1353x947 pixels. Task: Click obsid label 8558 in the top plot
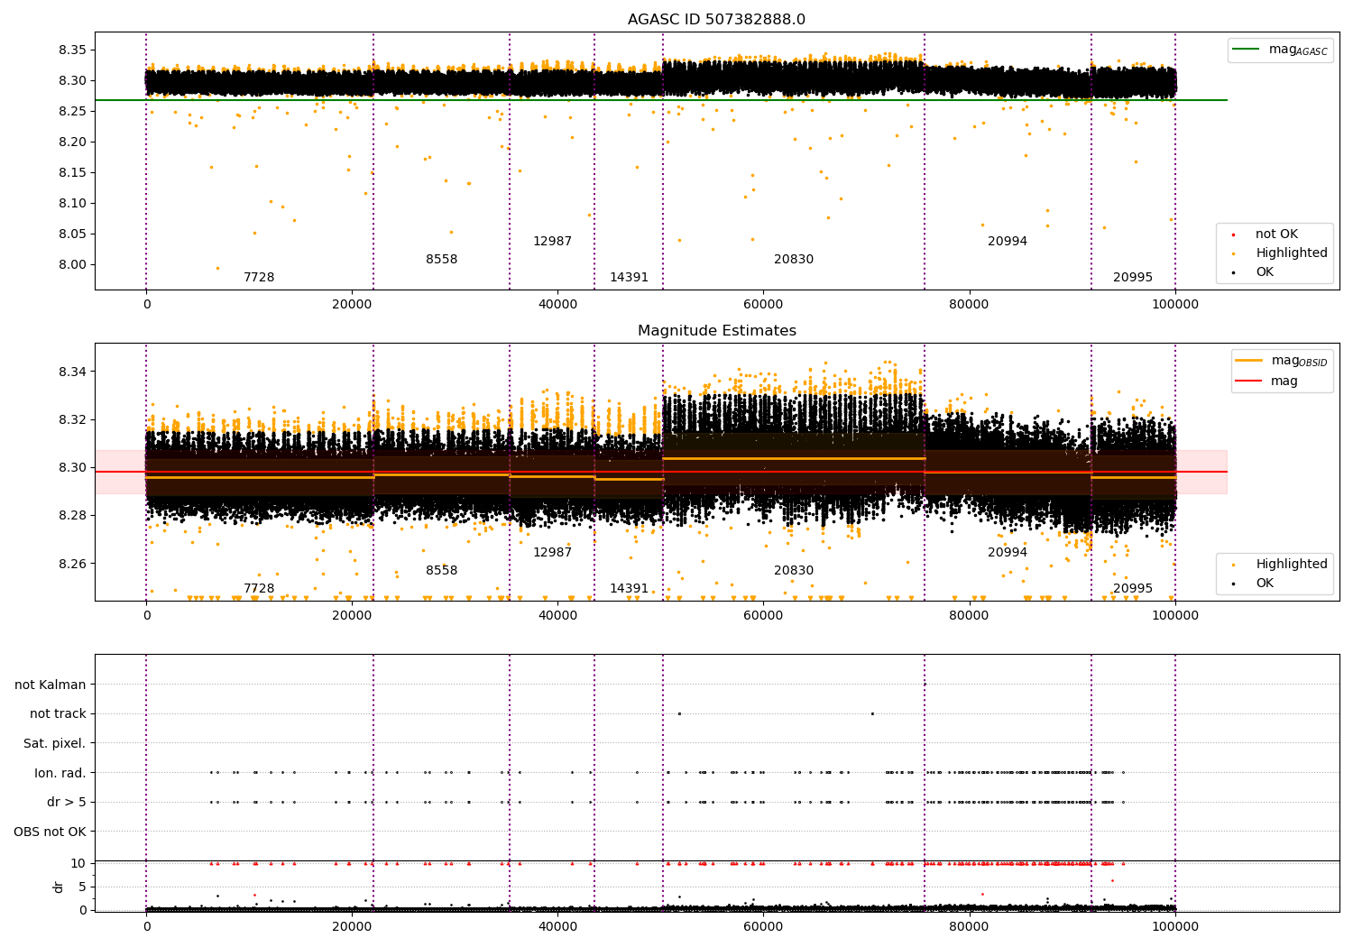click(x=442, y=260)
